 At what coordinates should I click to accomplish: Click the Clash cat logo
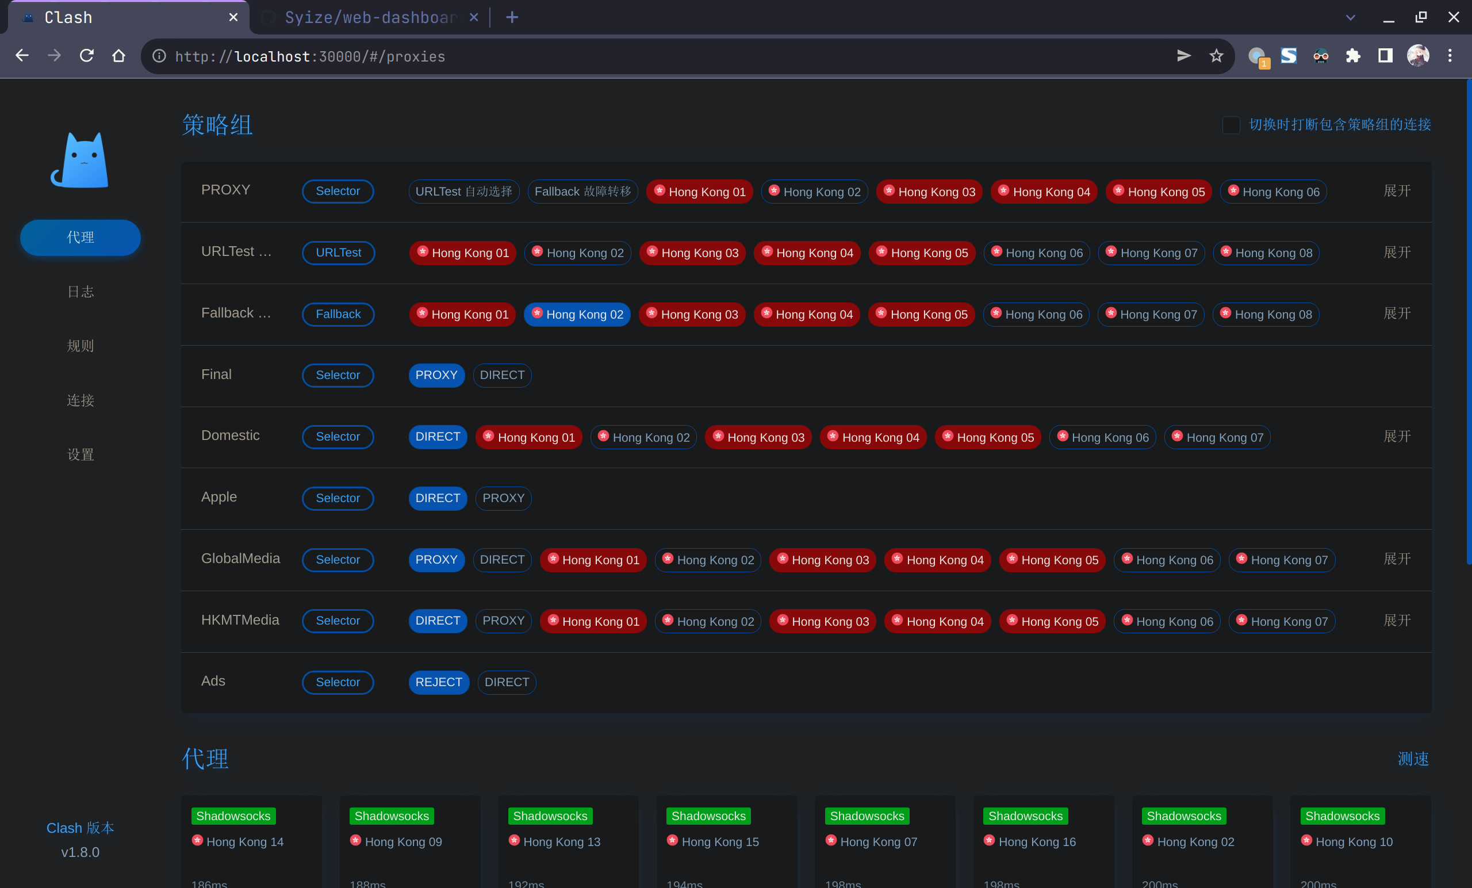(x=80, y=160)
